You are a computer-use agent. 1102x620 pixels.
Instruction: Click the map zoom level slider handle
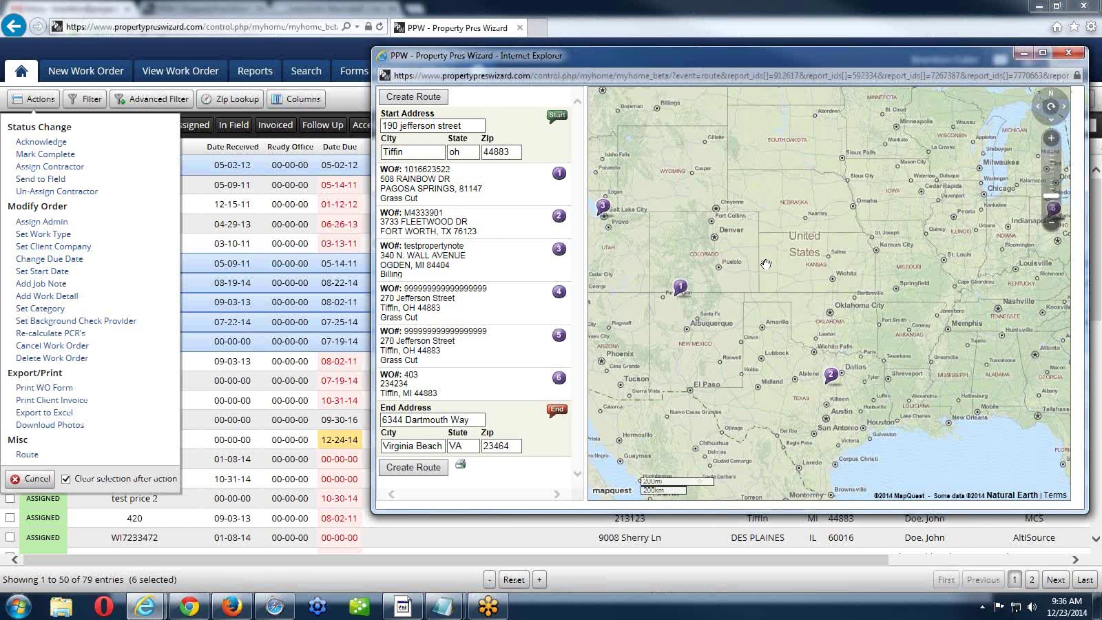(x=1051, y=196)
